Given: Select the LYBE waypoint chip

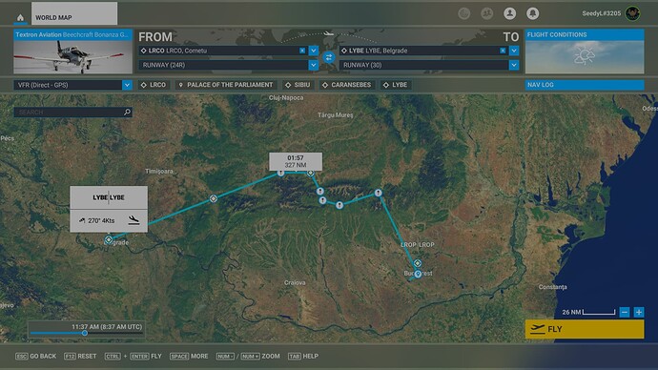Looking at the screenshot, I should (395, 85).
